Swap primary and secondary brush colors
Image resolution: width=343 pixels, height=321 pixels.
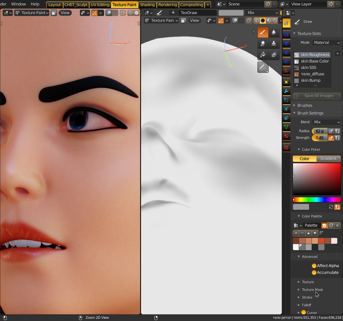tap(331, 207)
